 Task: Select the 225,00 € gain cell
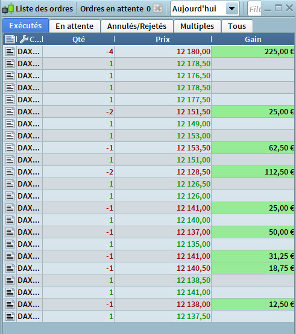pyautogui.click(x=253, y=52)
